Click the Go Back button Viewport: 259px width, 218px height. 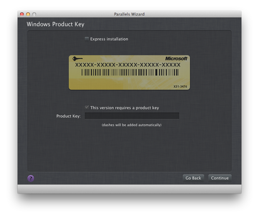pos(193,178)
